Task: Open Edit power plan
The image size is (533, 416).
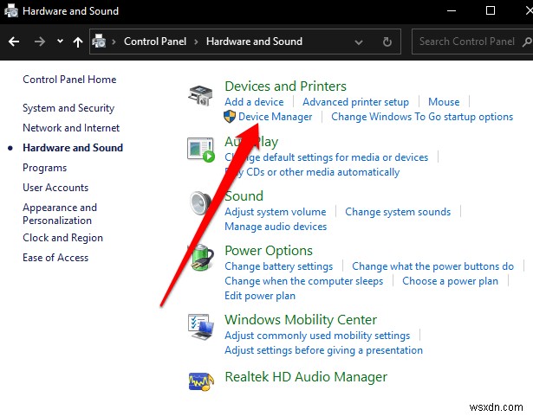Action: pos(260,296)
